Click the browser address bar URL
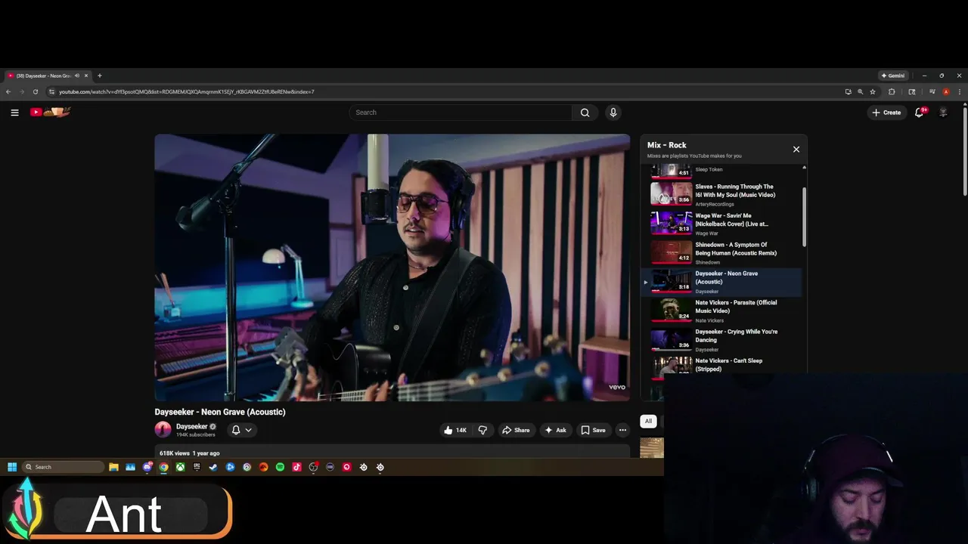 [187, 91]
